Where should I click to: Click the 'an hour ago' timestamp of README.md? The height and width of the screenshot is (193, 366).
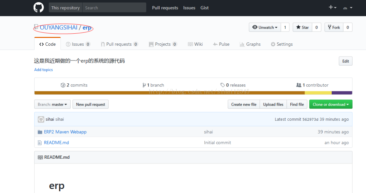(x=336, y=143)
